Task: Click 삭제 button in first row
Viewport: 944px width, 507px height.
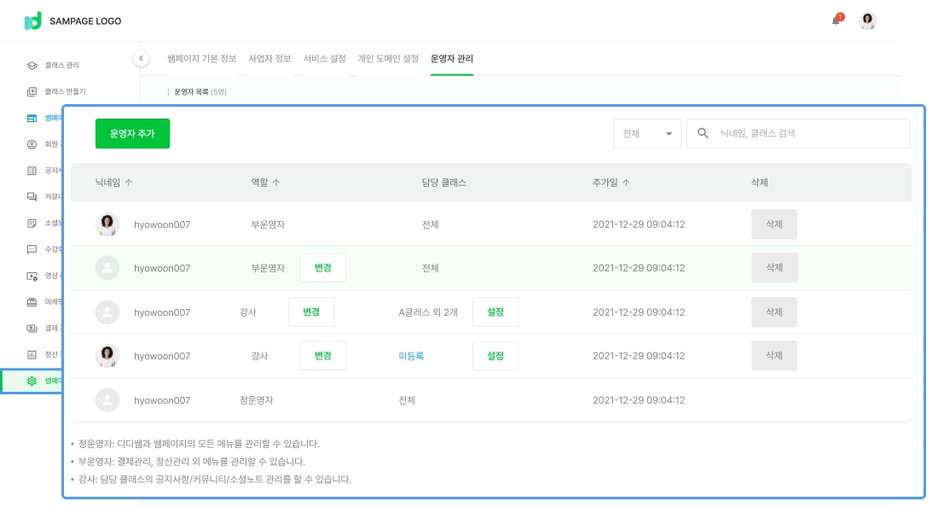Action: tap(773, 224)
